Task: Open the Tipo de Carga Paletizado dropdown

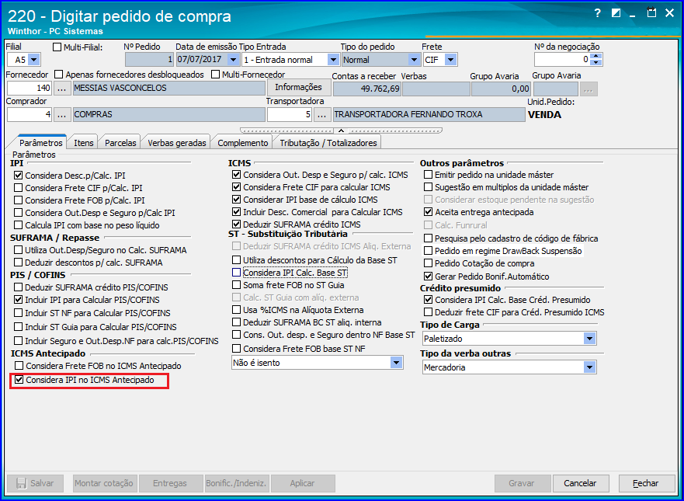Action: click(589, 338)
